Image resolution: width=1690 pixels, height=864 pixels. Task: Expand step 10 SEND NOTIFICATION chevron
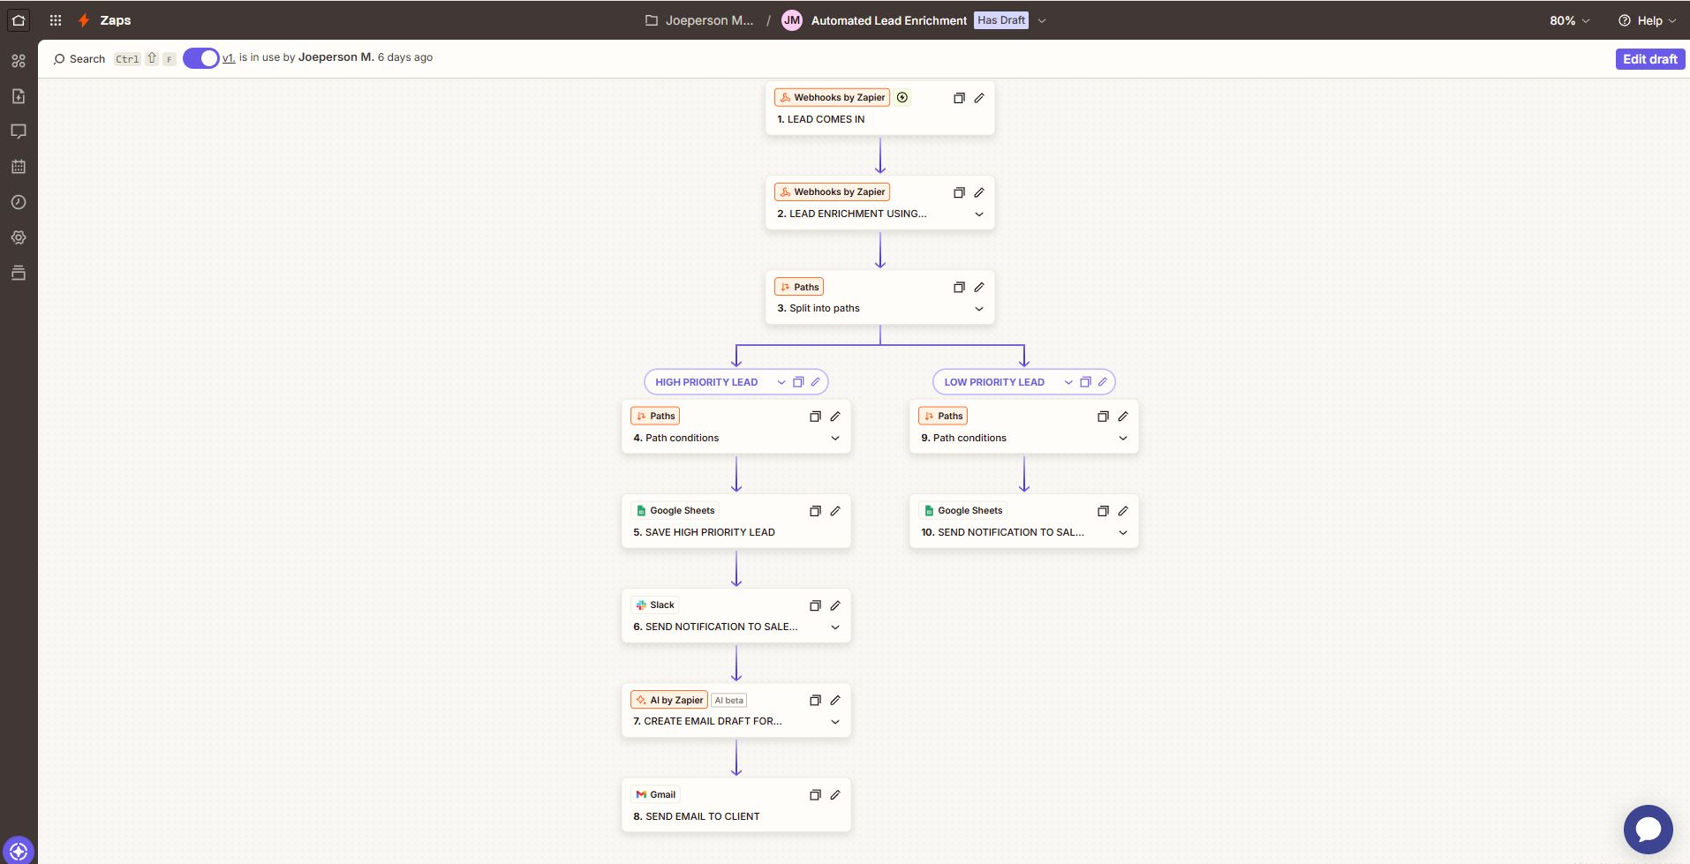(x=1123, y=533)
